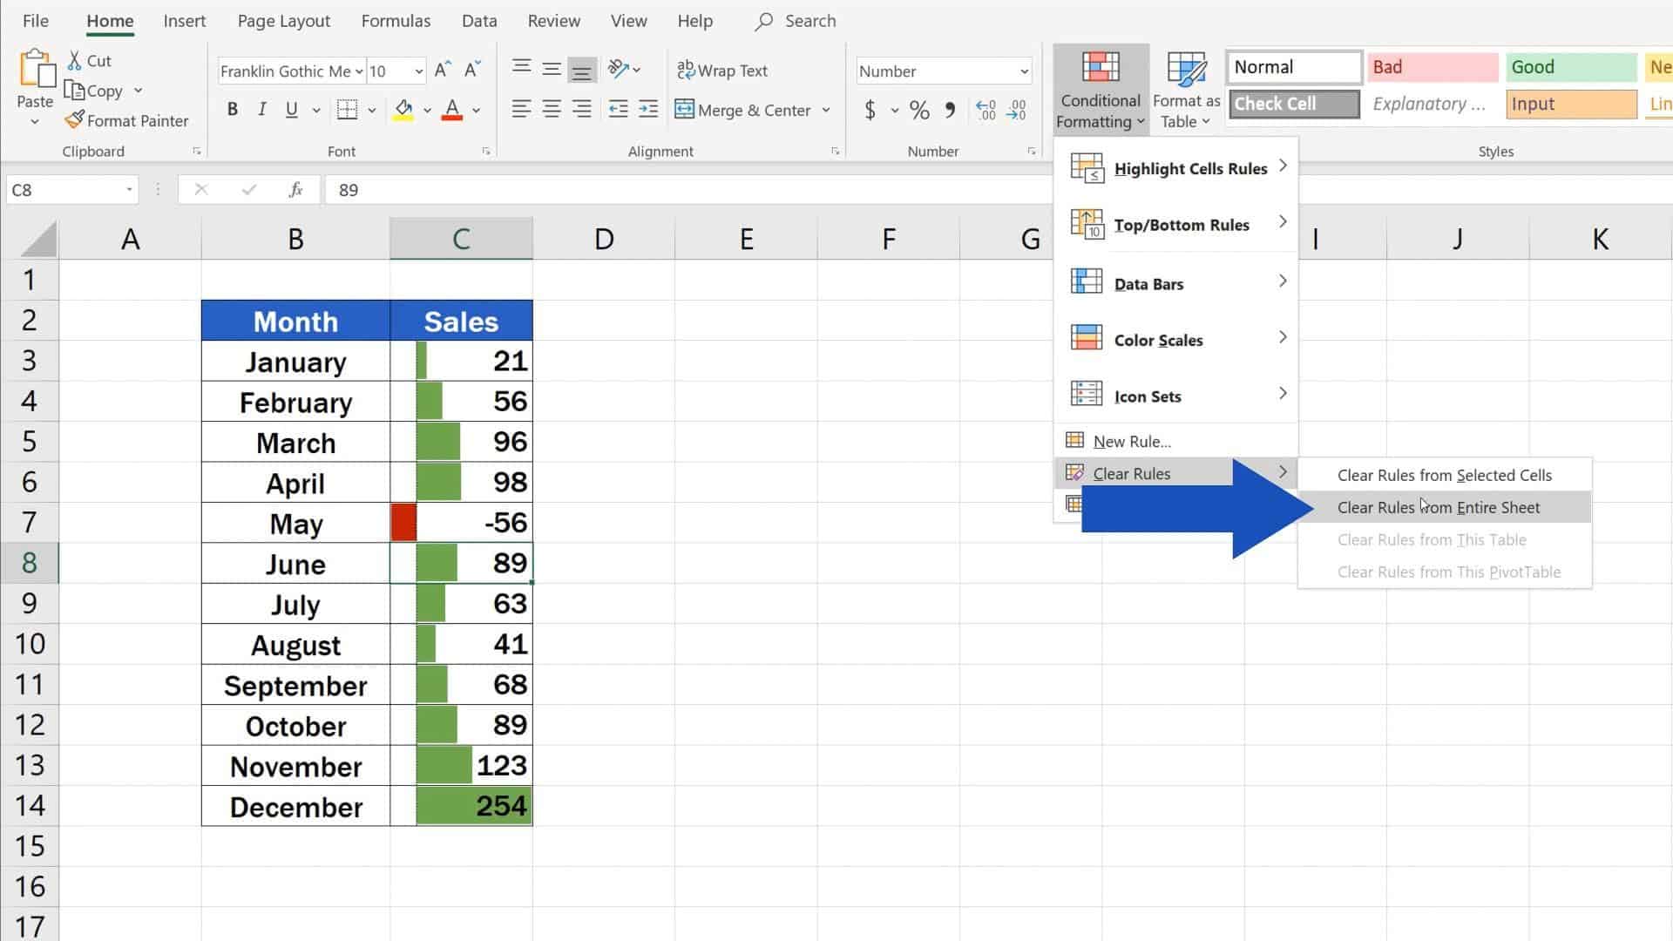Switch to the Formulas tab

pos(396,20)
